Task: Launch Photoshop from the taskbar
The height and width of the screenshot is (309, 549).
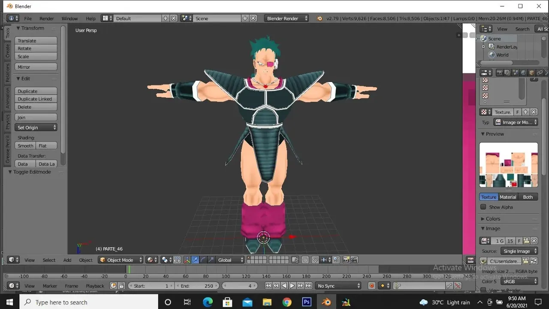Action: 307,302
